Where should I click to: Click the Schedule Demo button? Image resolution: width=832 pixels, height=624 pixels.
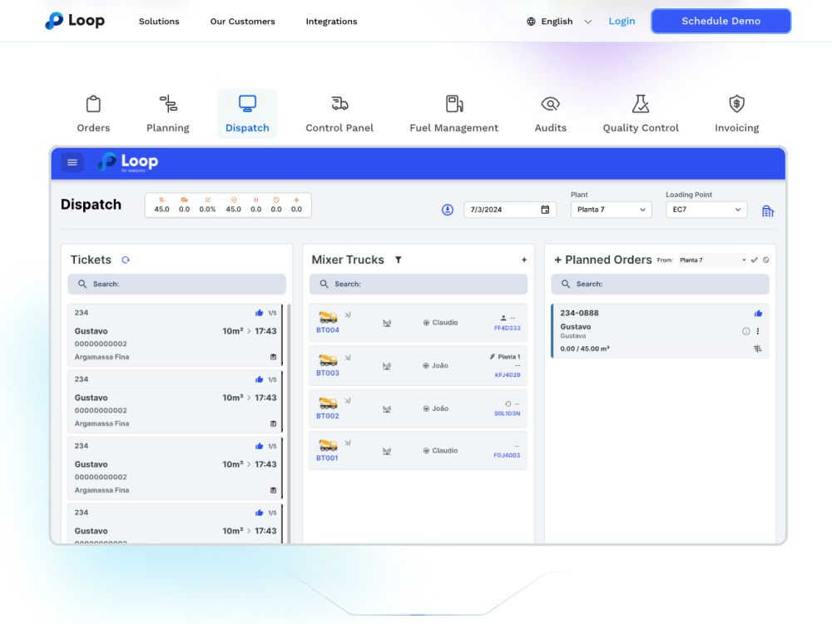coord(721,22)
